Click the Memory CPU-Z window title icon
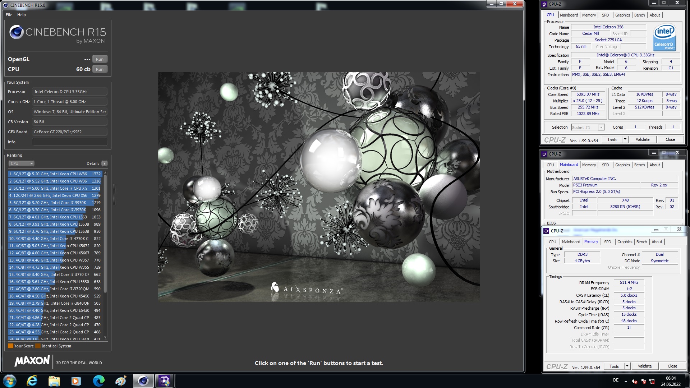Screen dimensions: 690x388 (x=546, y=231)
